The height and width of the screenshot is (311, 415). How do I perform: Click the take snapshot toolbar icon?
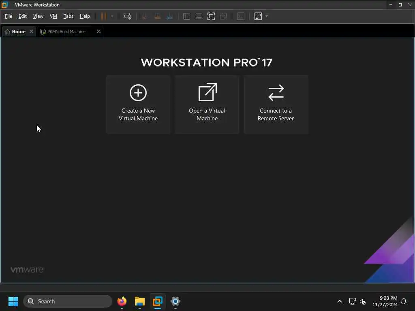pos(144,16)
